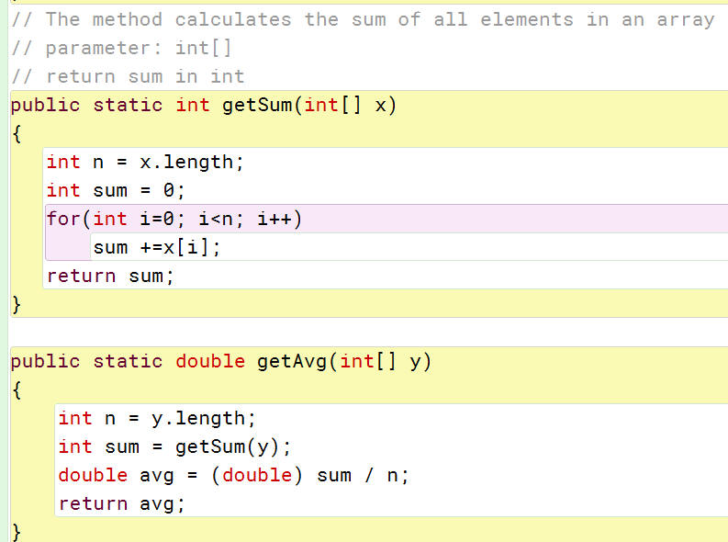The width and height of the screenshot is (728, 542).
Task: Click the opening brace of getSum
Action: [x=17, y=134]
